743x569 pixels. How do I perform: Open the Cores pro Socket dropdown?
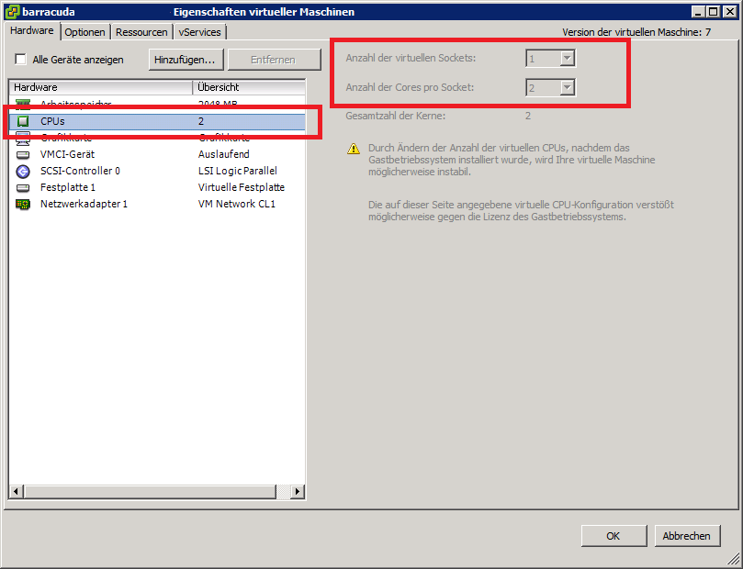pos(567,88)
